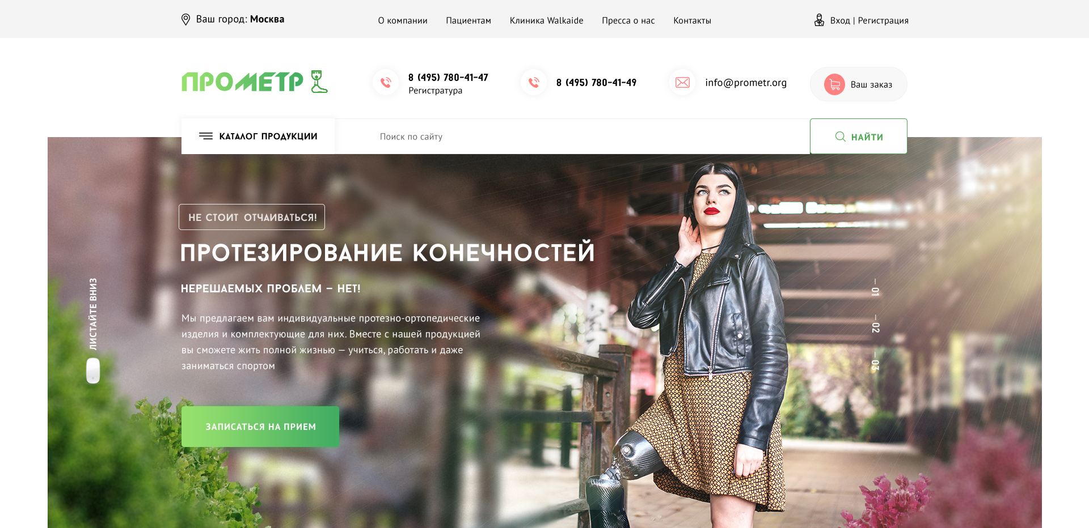Image resolution: width=1089 pixels, height=528 pixels.
Task: Open the О компании menu item
Action: click(x=403, y=20)
